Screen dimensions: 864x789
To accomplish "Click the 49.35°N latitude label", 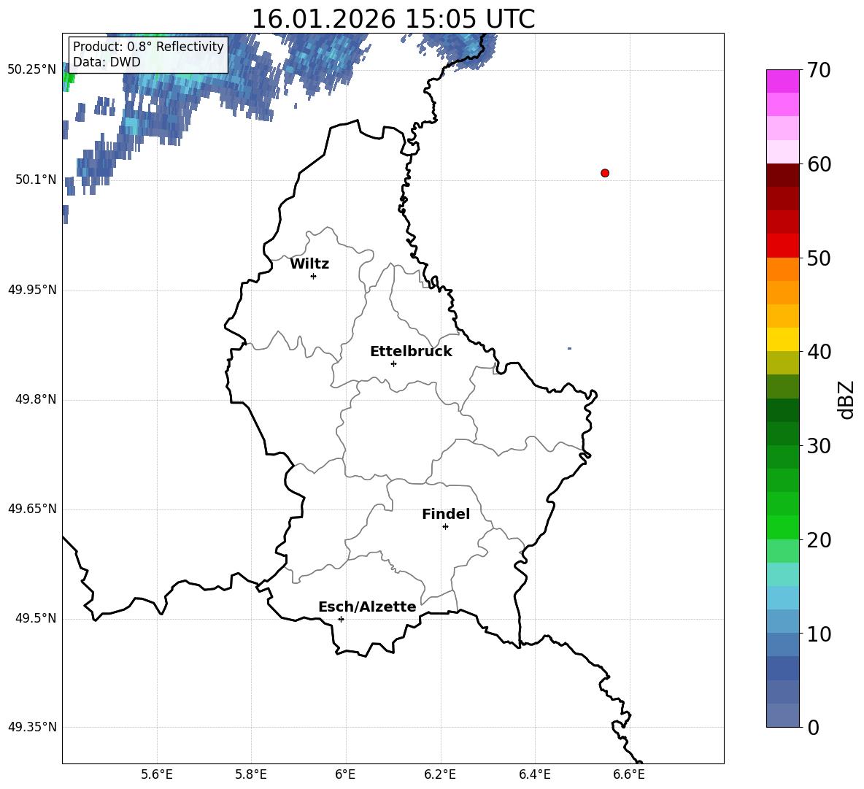I will (x=32, y=727).
